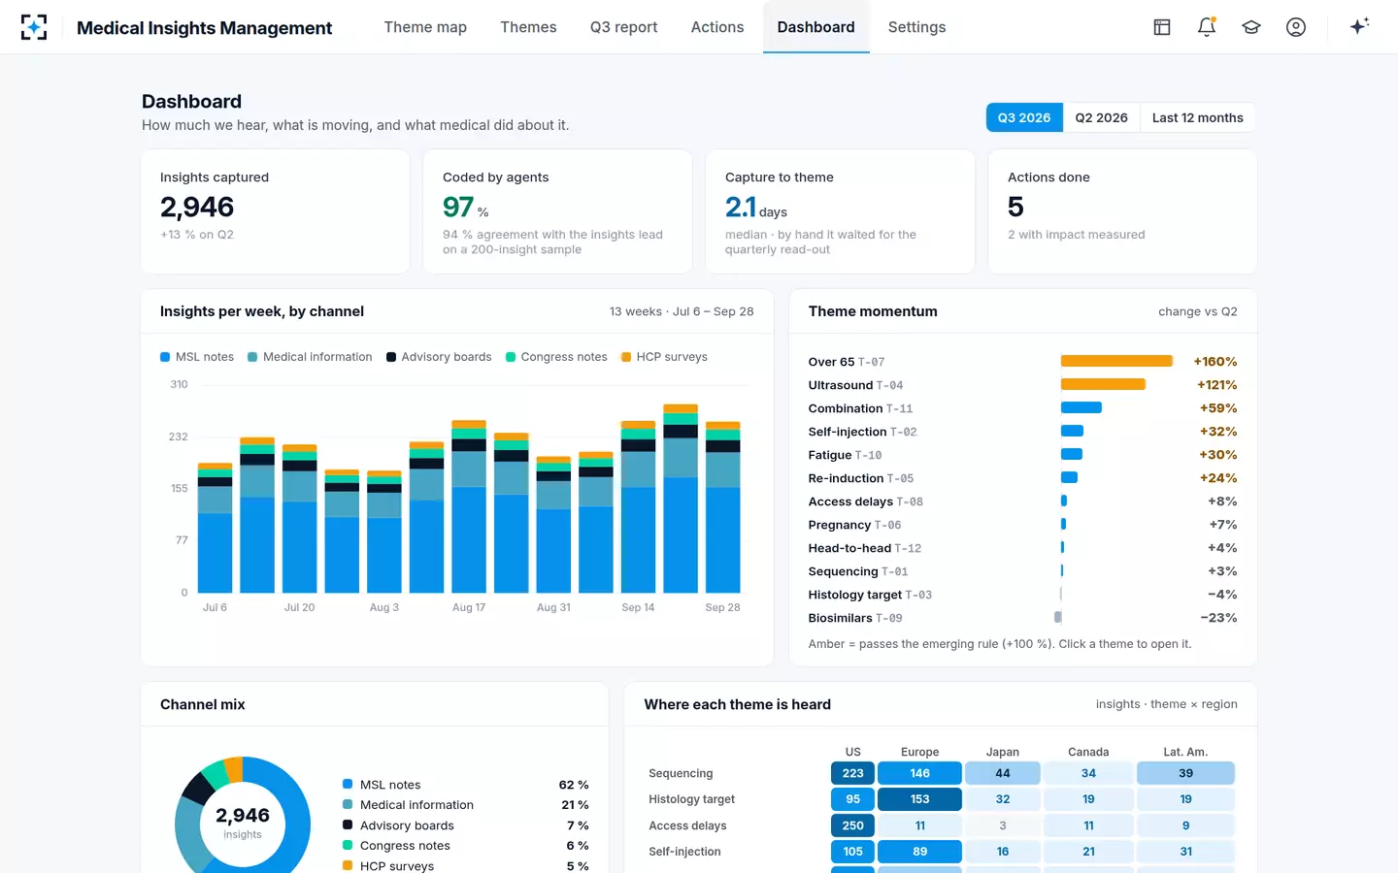Click Sequencing Lat. Am. cell 39

(1185, 773)
